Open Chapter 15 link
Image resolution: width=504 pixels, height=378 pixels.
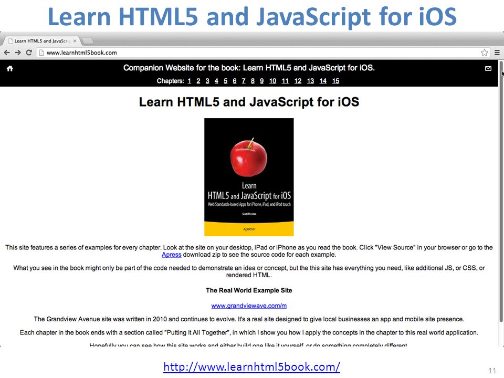pyautogui.click(x=335, y=81)
